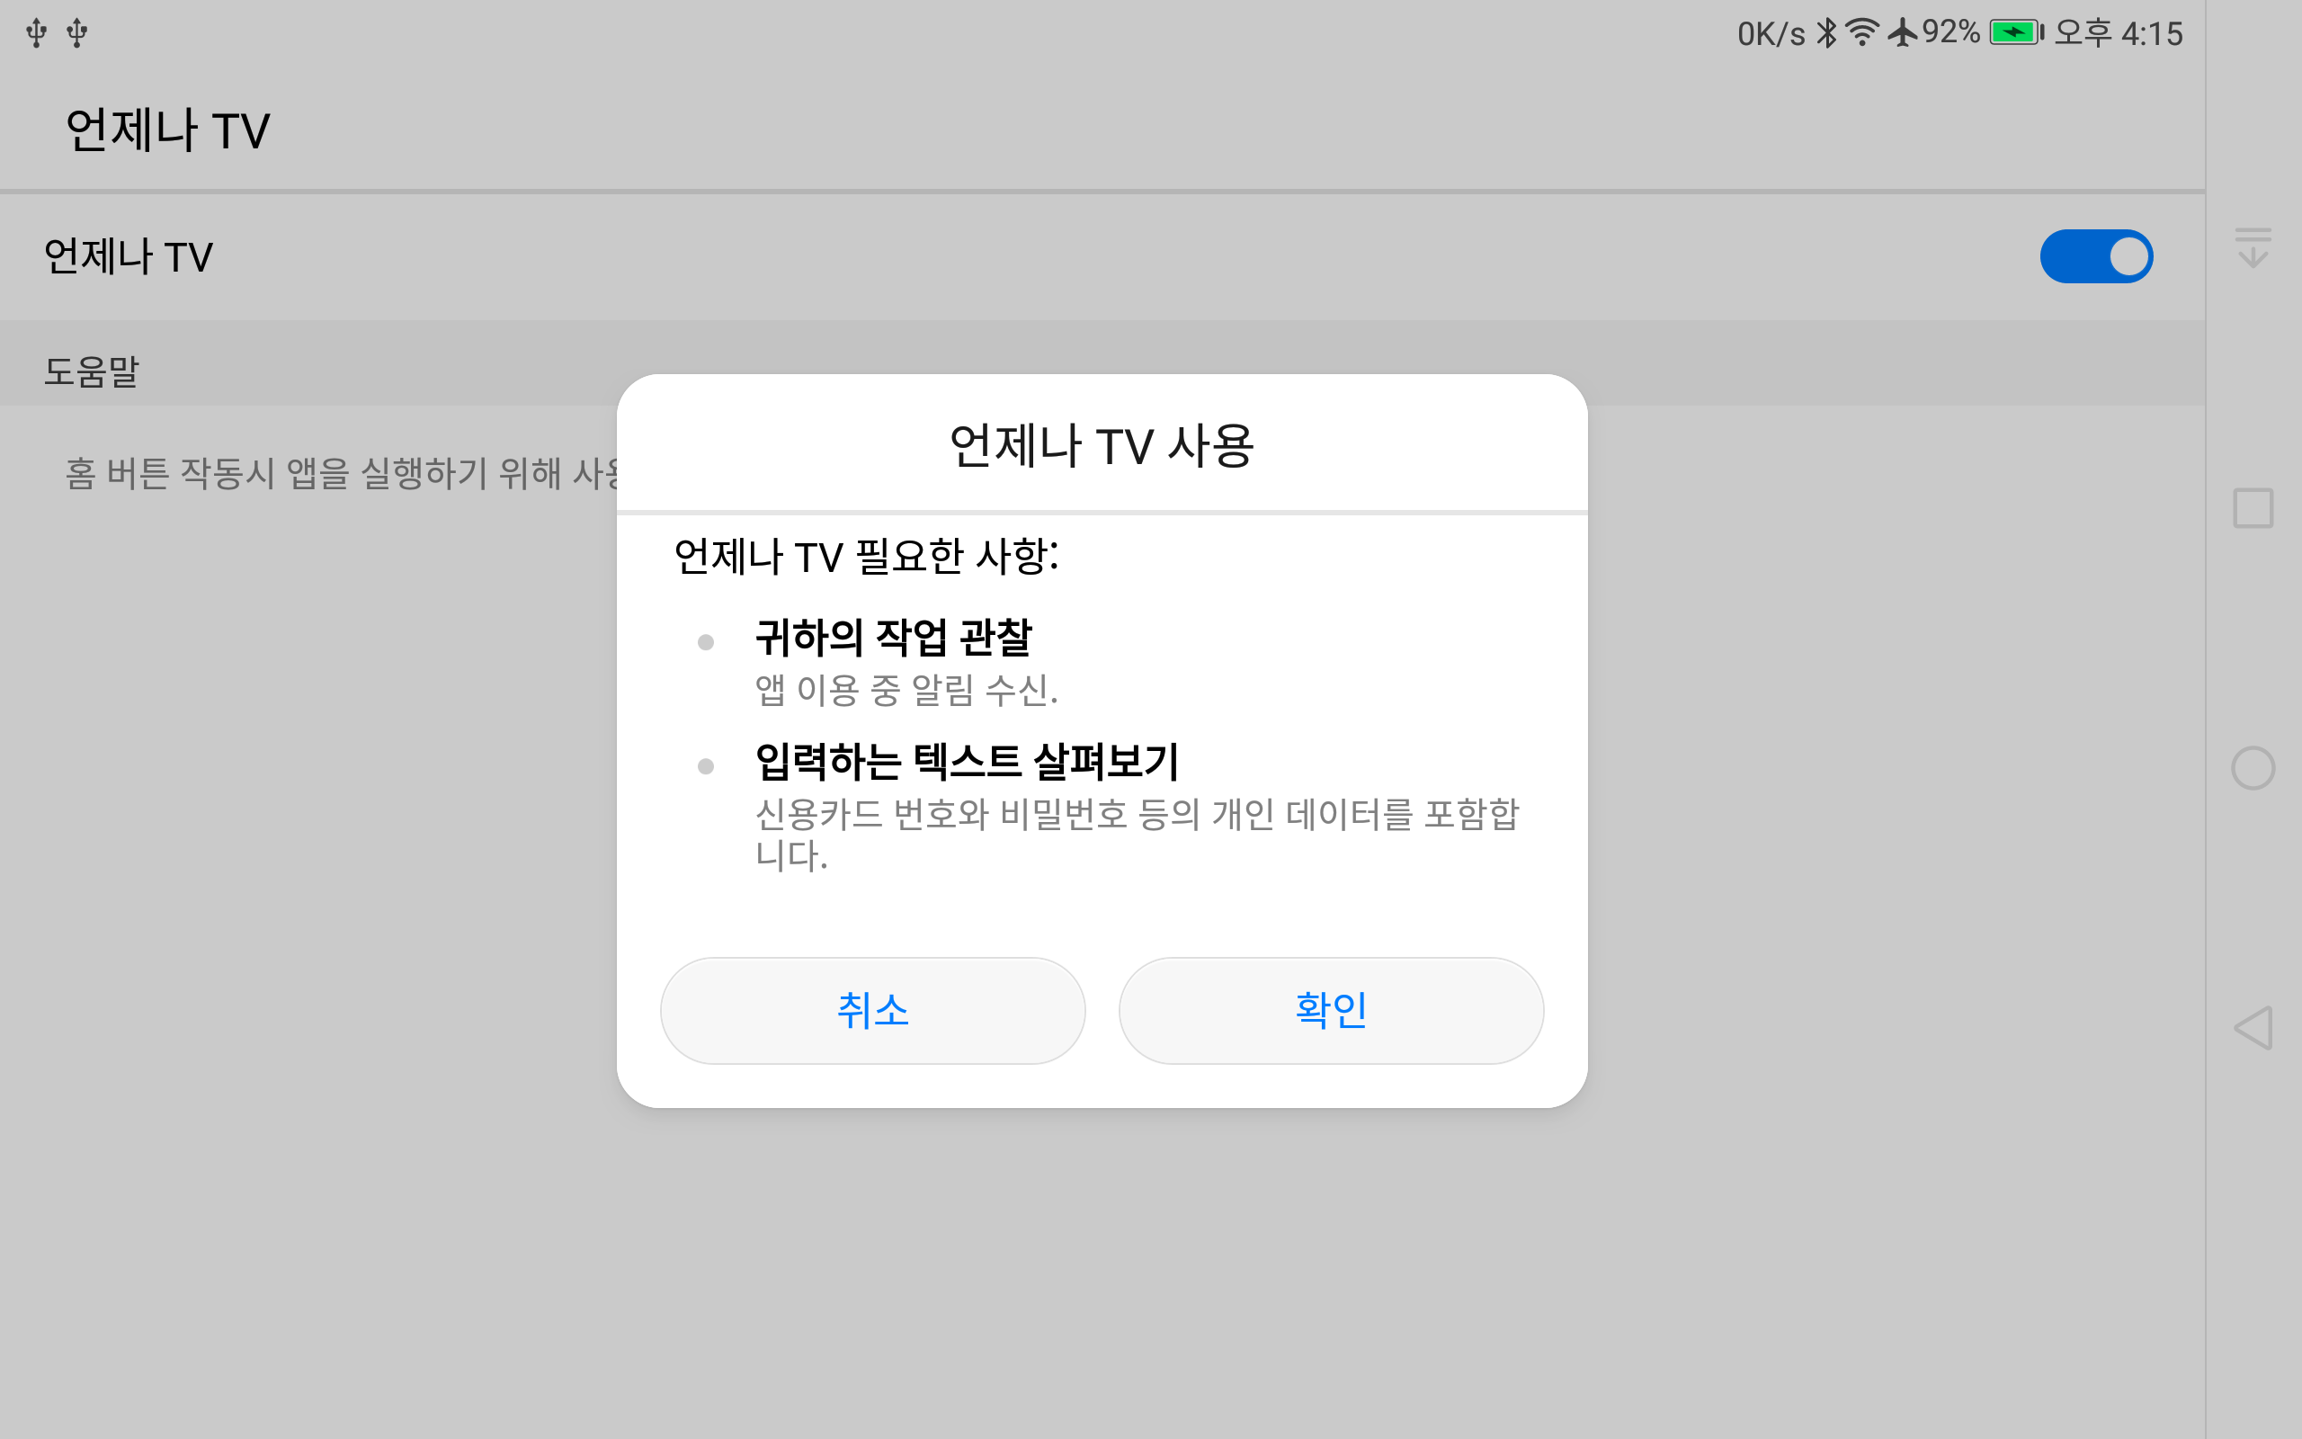This screenshot has width=2302, height=1439.
Task: Tap the 도움말 section header
Action: tap(92, 371)
